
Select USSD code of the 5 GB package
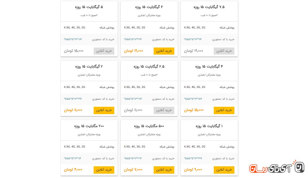(x=73, y=39)
